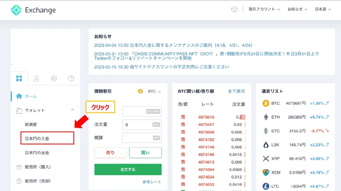The height and width of the screenshot is (191, 341).
Task: Click the XEM +4.18% change value
Action: pyautogui.click(x=317, y=172)
